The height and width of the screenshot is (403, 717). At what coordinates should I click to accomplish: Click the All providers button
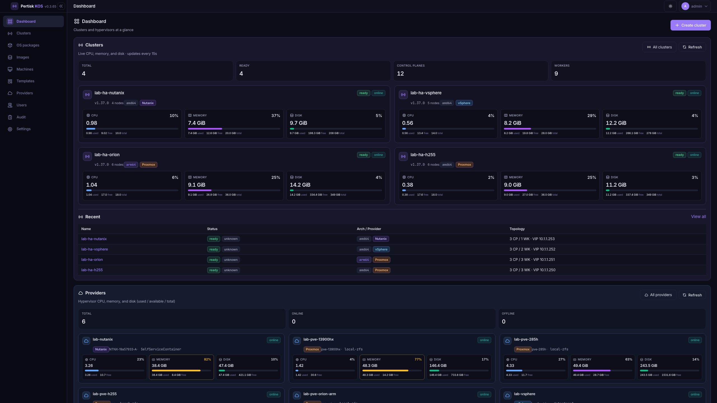658,295
